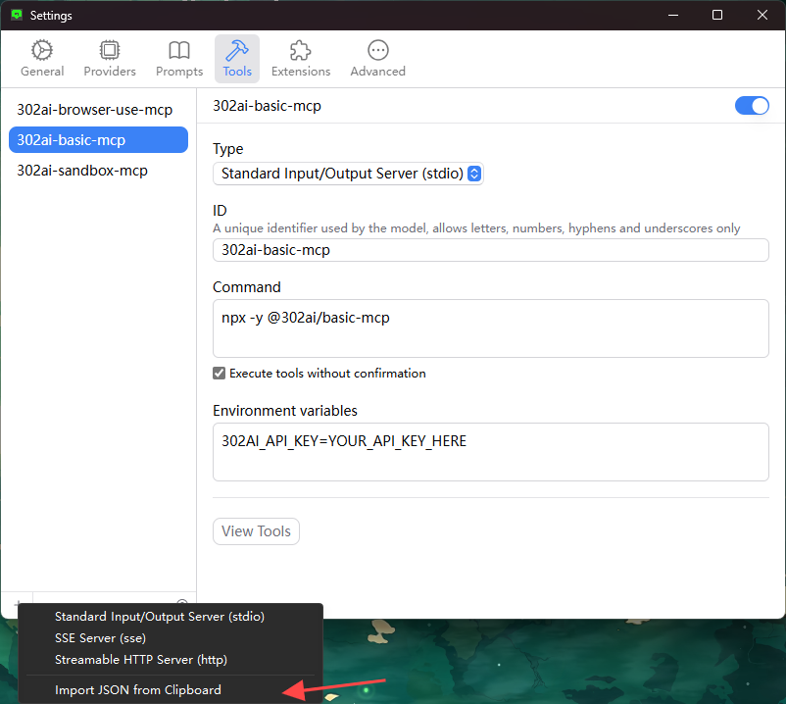Click the Environment variables text box
786x704 pixels.
click(490, 452)
